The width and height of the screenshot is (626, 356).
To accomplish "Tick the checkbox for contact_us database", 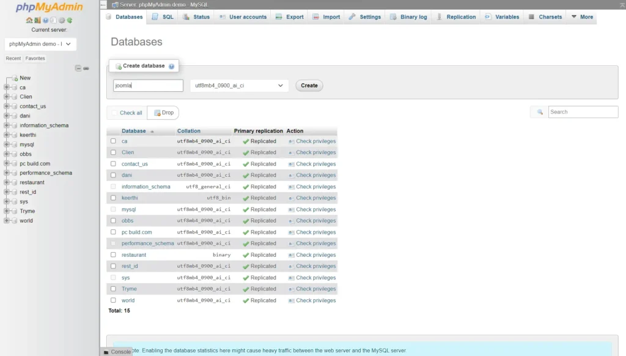I will pyautogui.click(x=113, y=164).
